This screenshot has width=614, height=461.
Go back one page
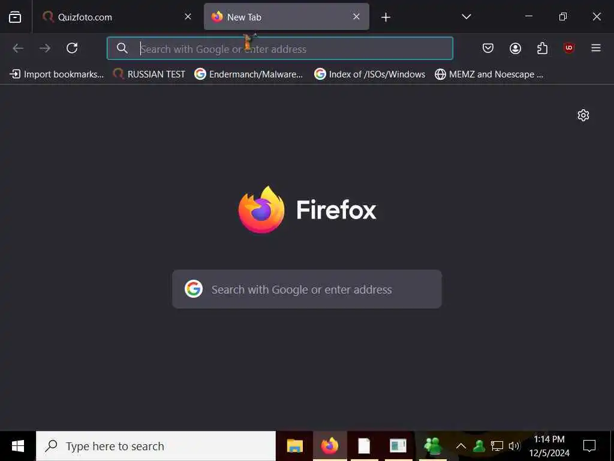(19, 48)
